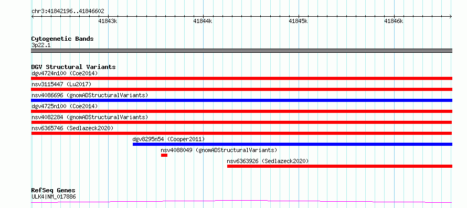Select the gray 3p22.1 cytogenetic band bar

[x=241, y=51]
